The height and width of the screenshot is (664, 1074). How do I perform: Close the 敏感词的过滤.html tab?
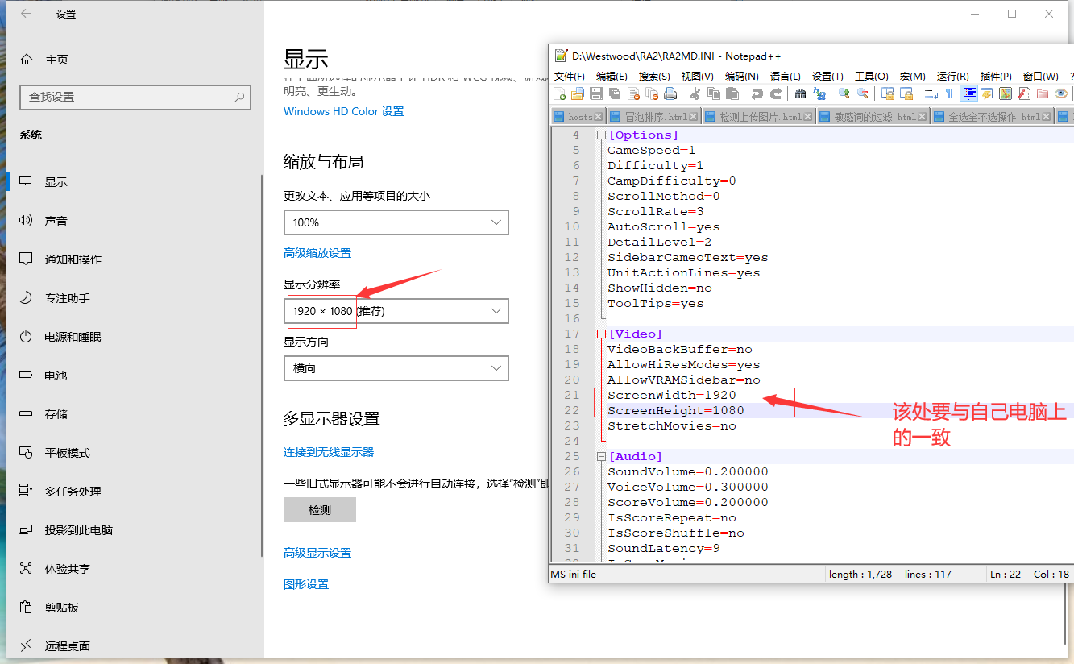click(x=924, y=117)
